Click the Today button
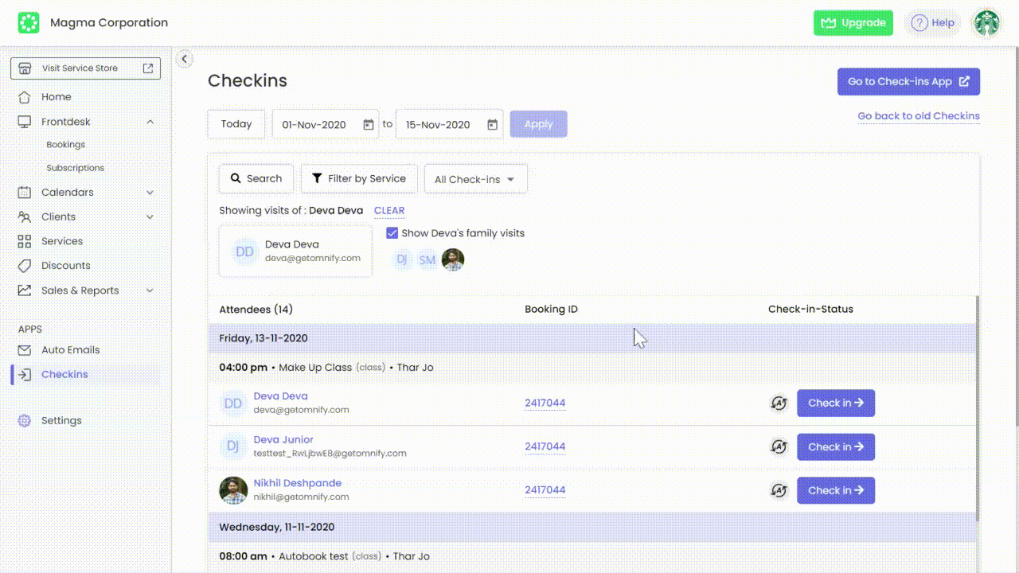 pos(236,124)
